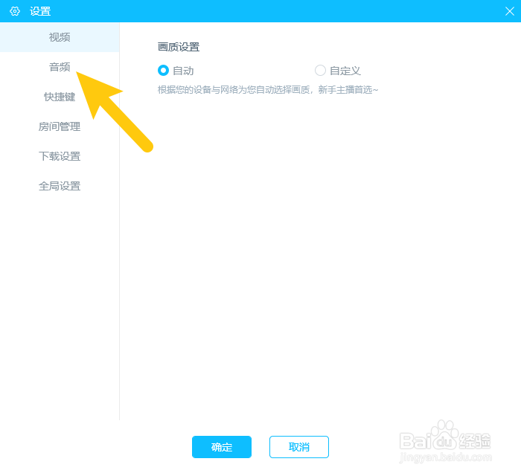
Task: Click the 画质设置 heading
Action: pyautogui.click(x=179, y=47)
